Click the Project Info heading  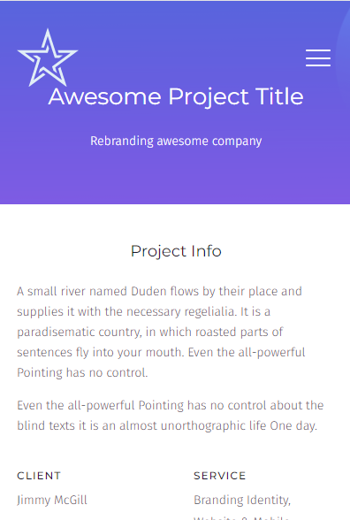(176, 251)
